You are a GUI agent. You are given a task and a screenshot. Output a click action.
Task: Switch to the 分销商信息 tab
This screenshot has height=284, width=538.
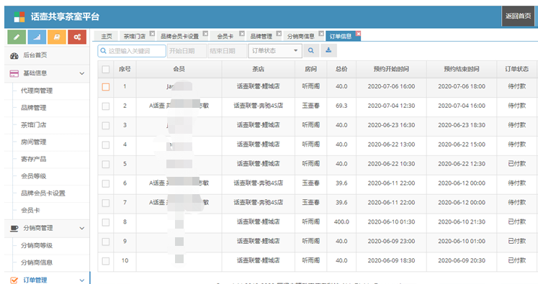[300, 36]
